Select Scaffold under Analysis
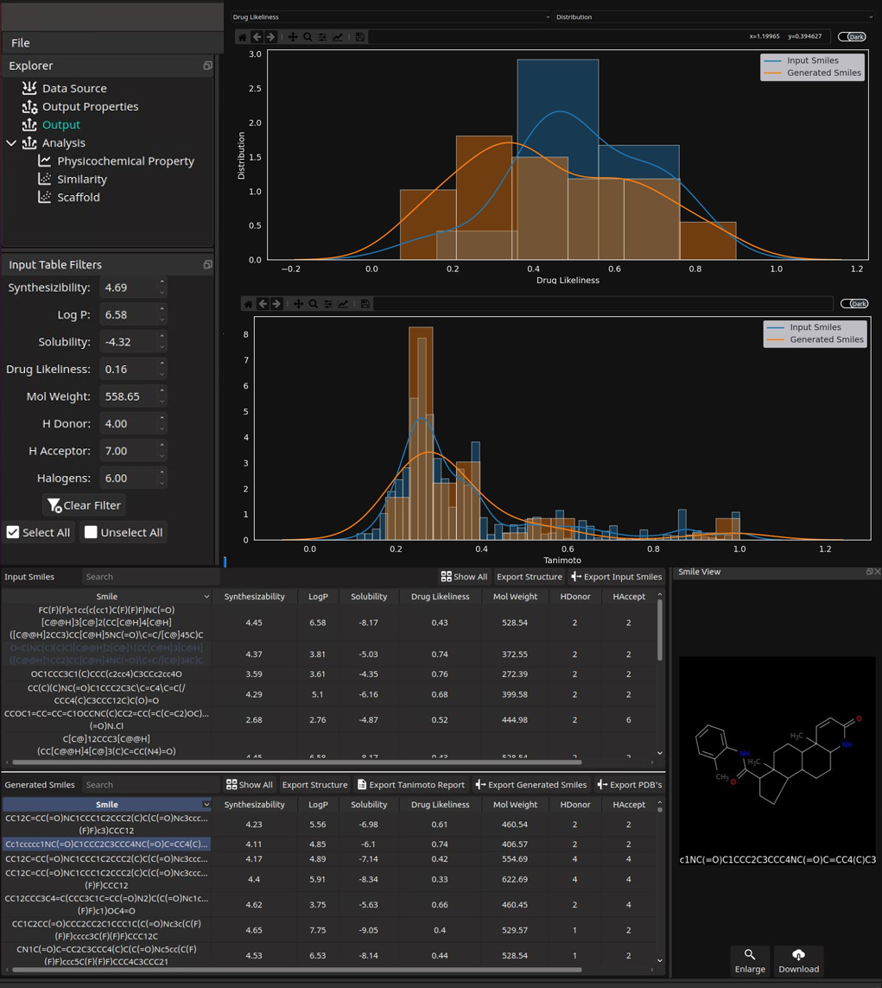The width and height of the screenshot is (882, 988). coord(78,197)
